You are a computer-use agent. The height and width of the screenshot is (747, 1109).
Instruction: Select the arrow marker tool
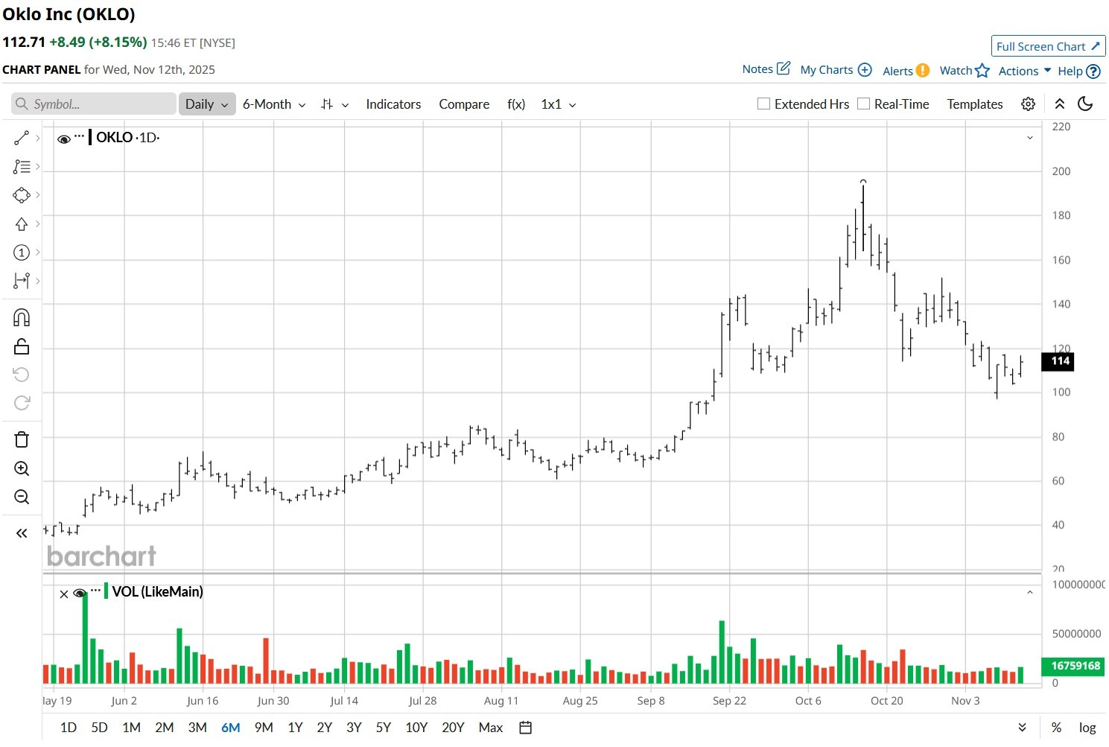(22, 224)
